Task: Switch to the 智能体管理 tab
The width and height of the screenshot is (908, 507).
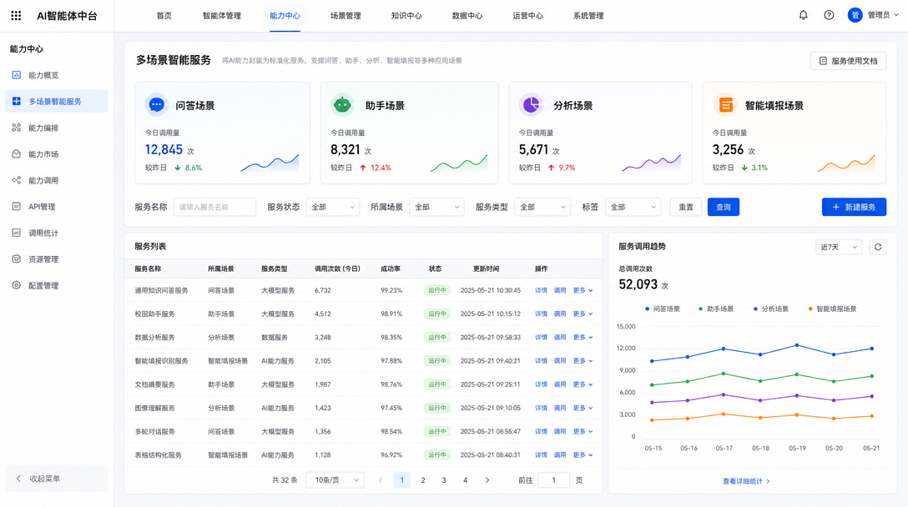Action: tap(222, 16)
